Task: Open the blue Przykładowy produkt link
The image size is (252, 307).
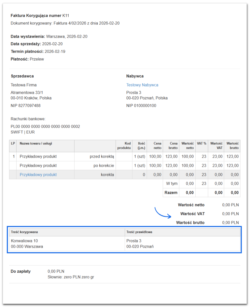Action: coord(38,175)
